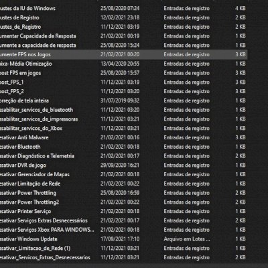Select 'esabilitar_servicos_do_Xbox' file

click(x=31, y=129)
